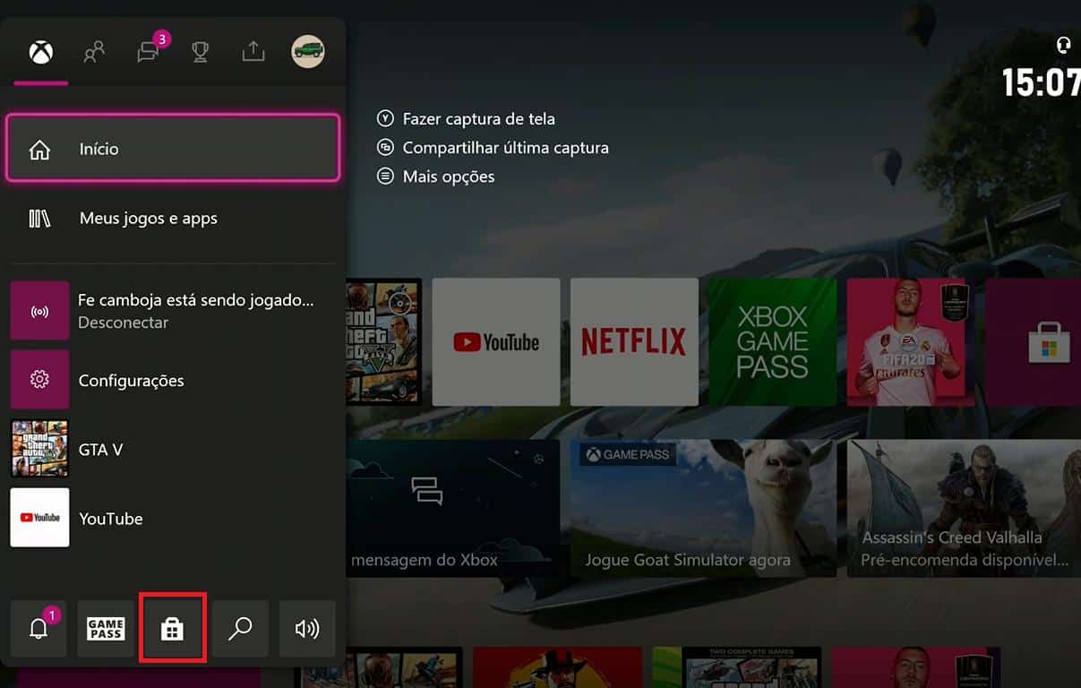Open the Microsoft Store bag button

pos(173,629)
